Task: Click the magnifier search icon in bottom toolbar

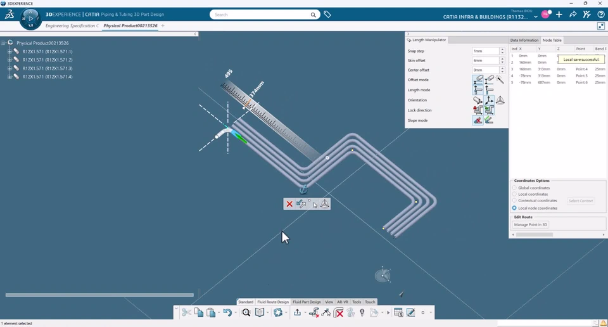Action: [x=246, y=312]
